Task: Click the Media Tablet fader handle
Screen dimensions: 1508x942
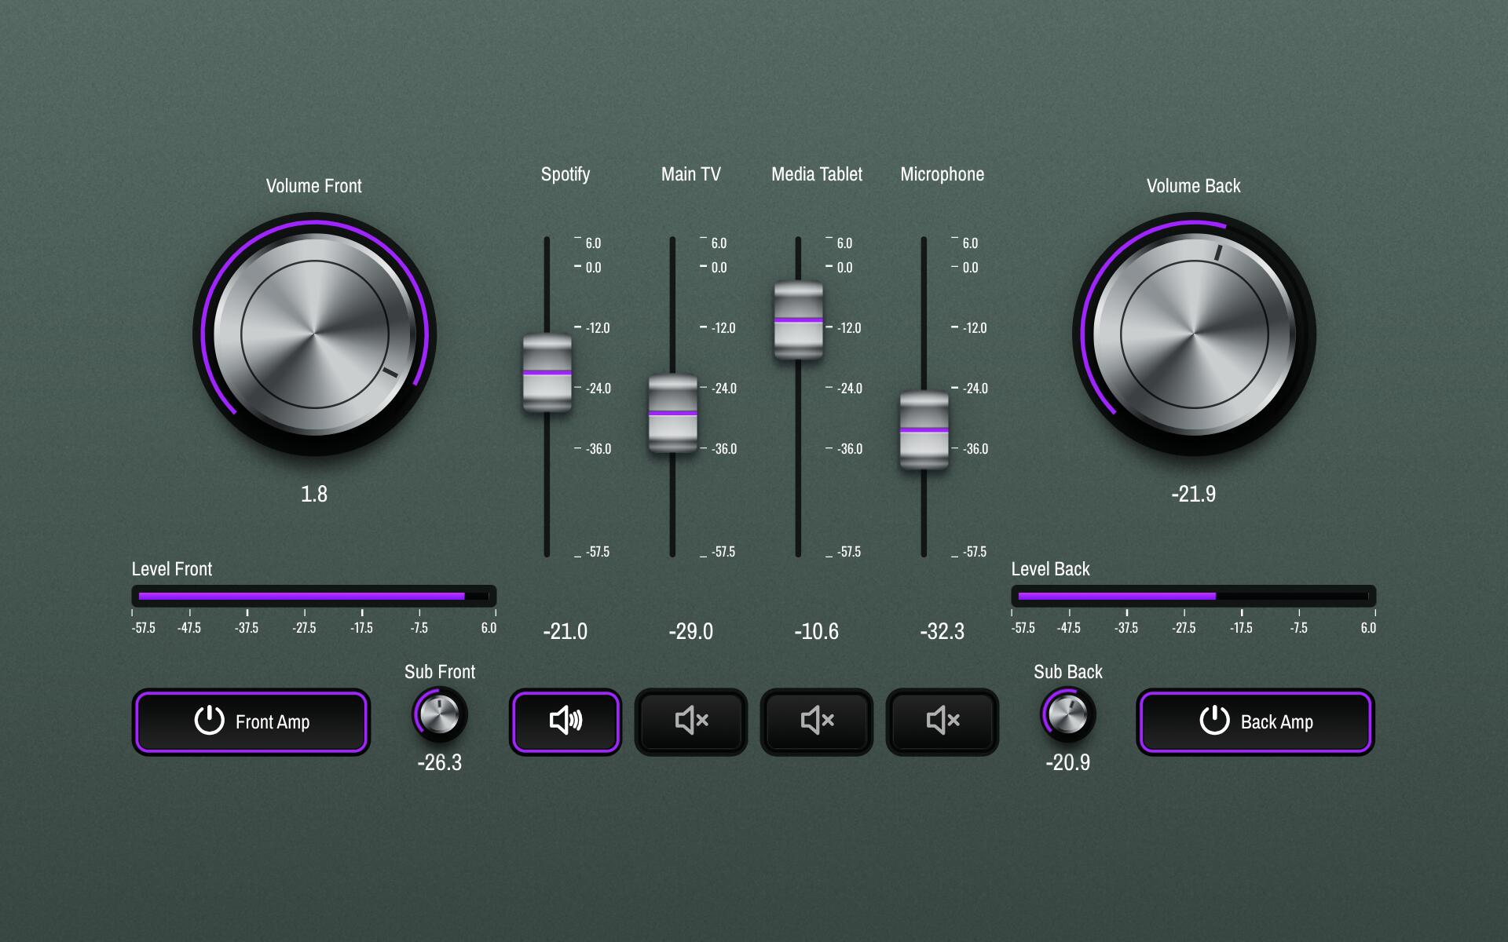Action: (799, 320)
